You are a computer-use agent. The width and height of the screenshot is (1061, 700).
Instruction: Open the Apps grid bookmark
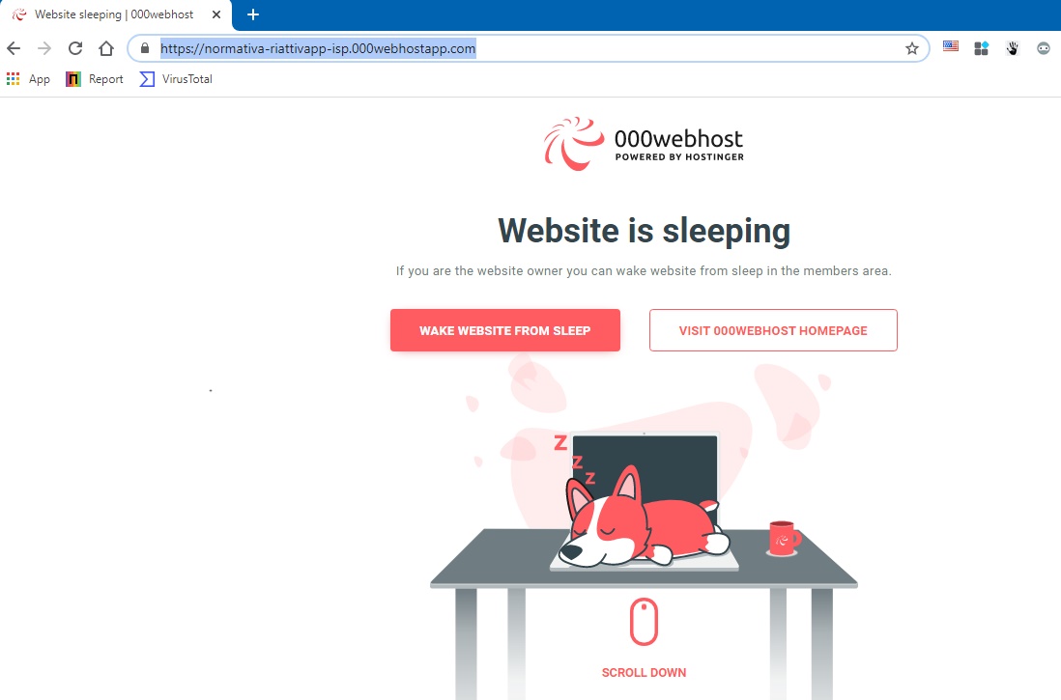(x=28, y=79)
